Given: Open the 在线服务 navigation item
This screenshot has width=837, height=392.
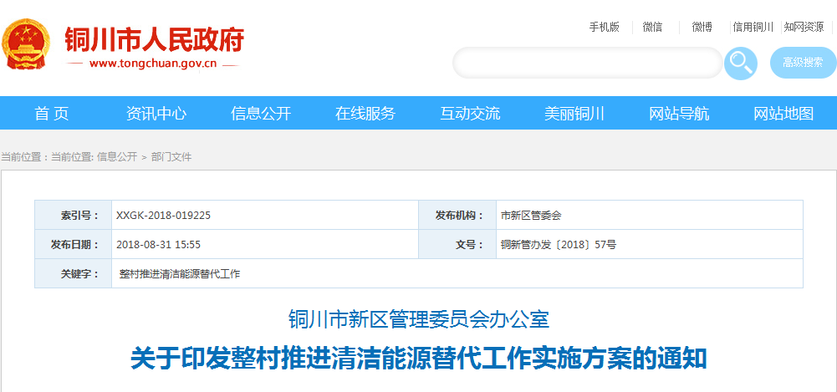Looking at the screenshot, I should tap(365, 114).
